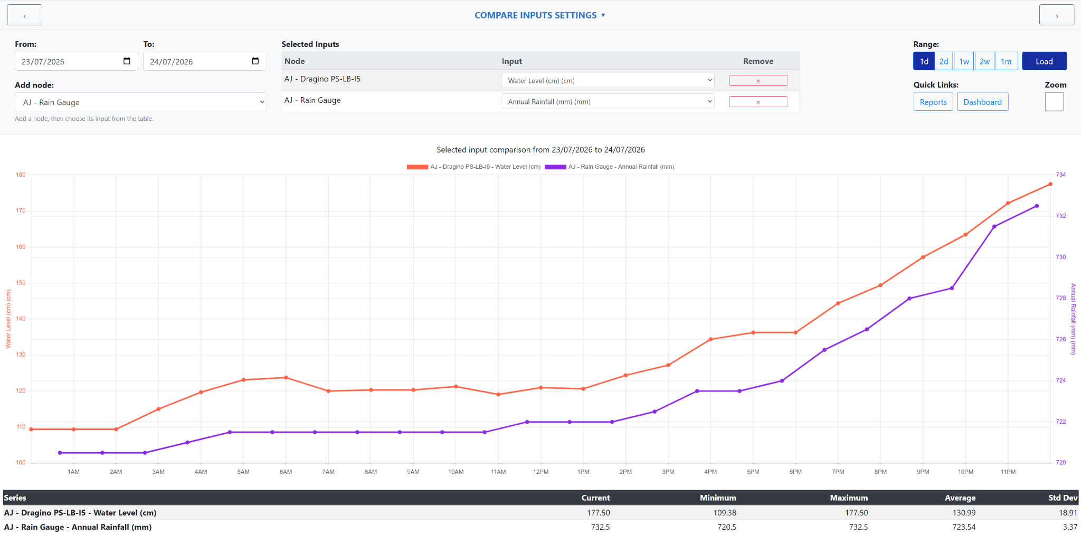Toggle the Water Level legend swatch
Image resolution: width=1081 pixels, height=535 pixels.
click(x=417, y=167)
